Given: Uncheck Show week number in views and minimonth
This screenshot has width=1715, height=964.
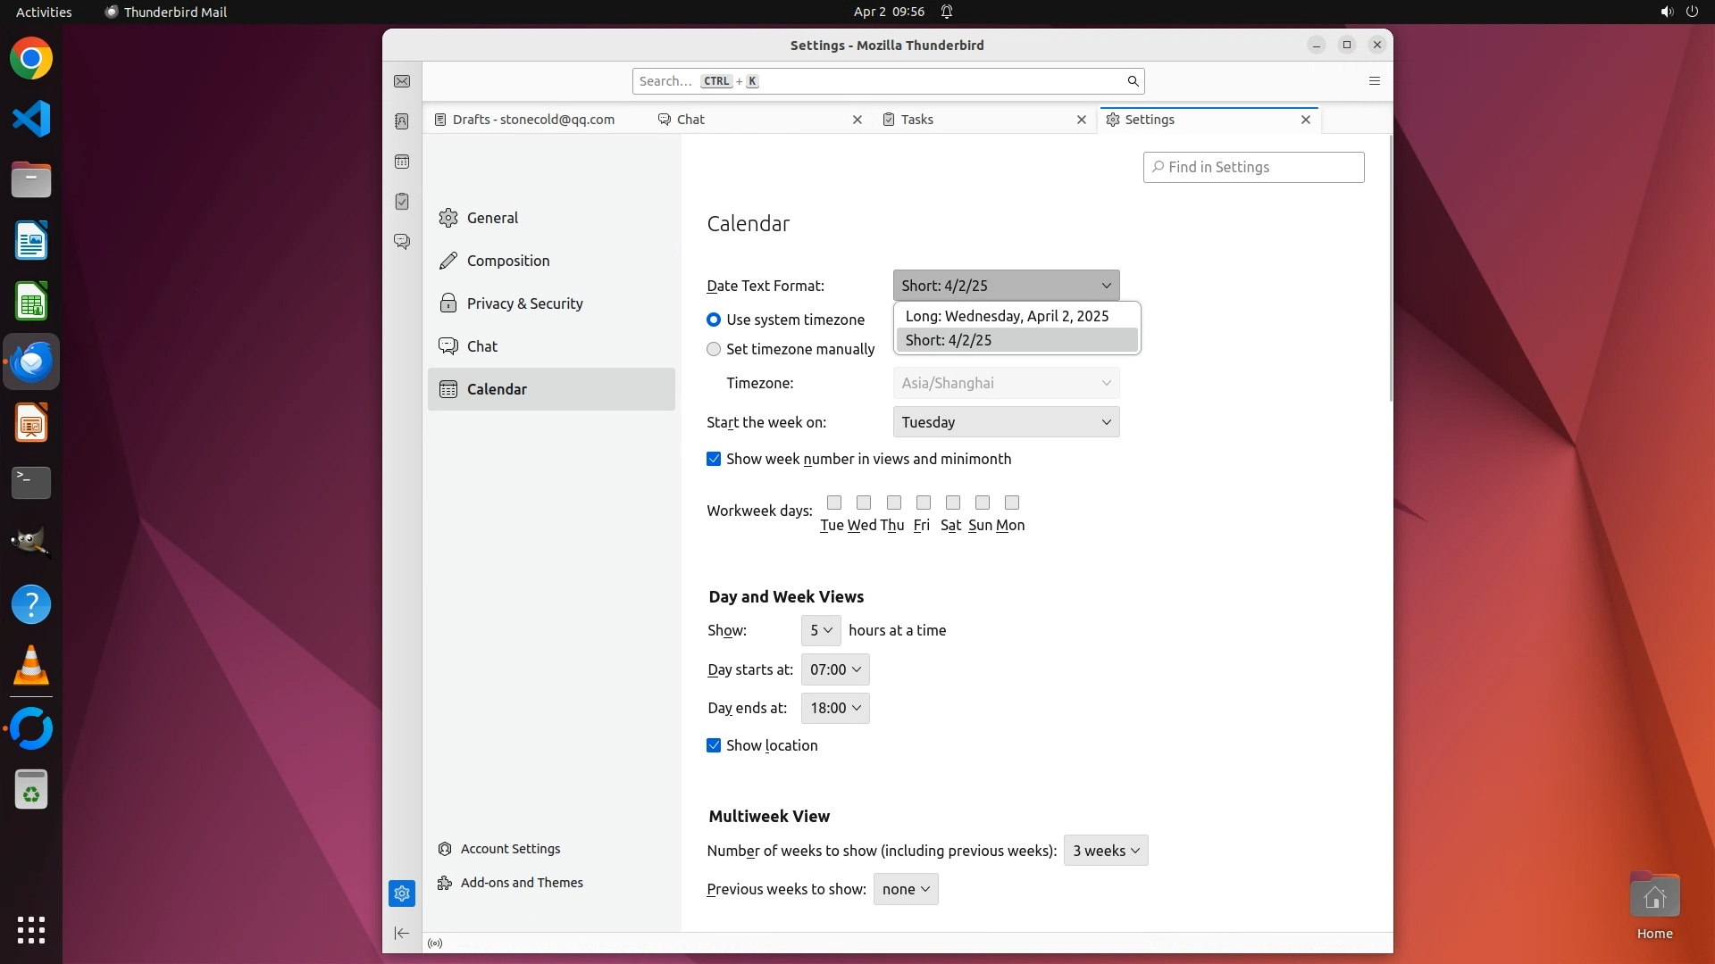Looking at the screenshot, I should click(x=714, y=459).
